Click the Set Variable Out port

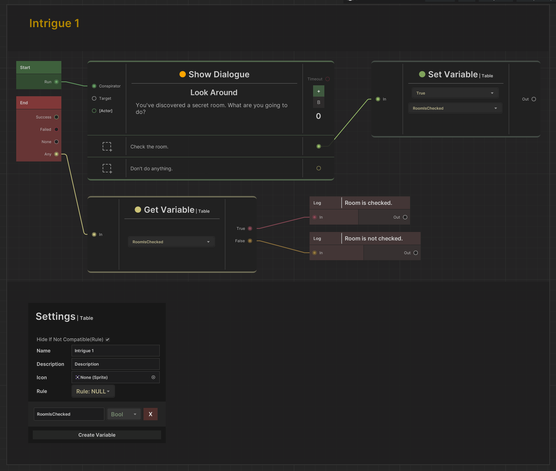point(534,99)
